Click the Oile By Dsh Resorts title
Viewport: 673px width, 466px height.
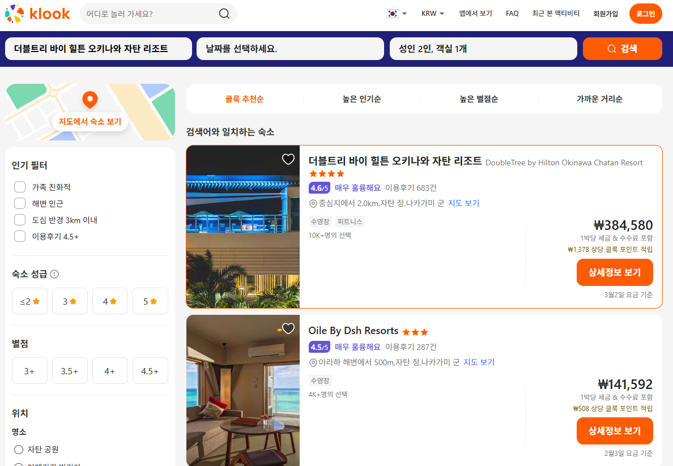point(353,331)
